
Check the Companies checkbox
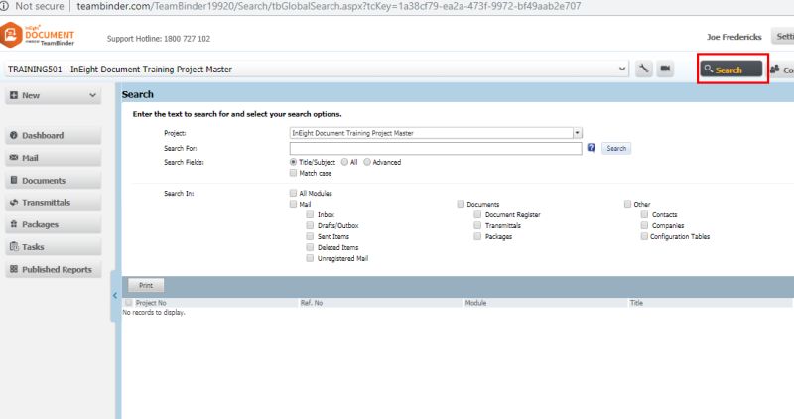[x=644, y=225]
